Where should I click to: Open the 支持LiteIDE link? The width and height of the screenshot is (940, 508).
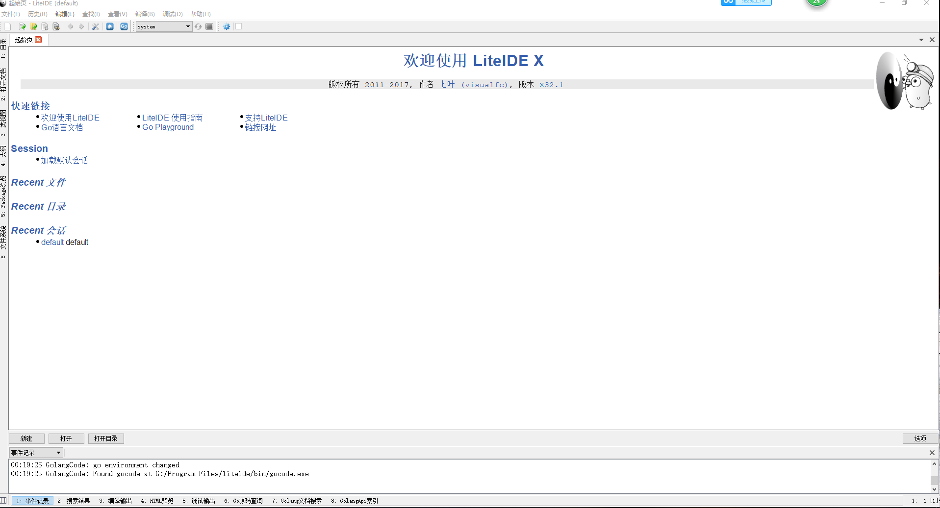pyautogui.click(x=266, y=118)
